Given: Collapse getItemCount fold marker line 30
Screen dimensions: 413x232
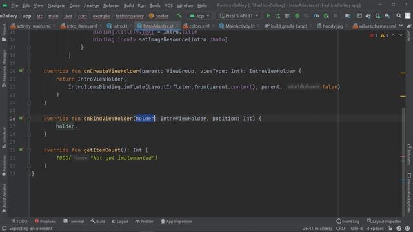Looking at the screenshot, I should (x=29, y=150).
